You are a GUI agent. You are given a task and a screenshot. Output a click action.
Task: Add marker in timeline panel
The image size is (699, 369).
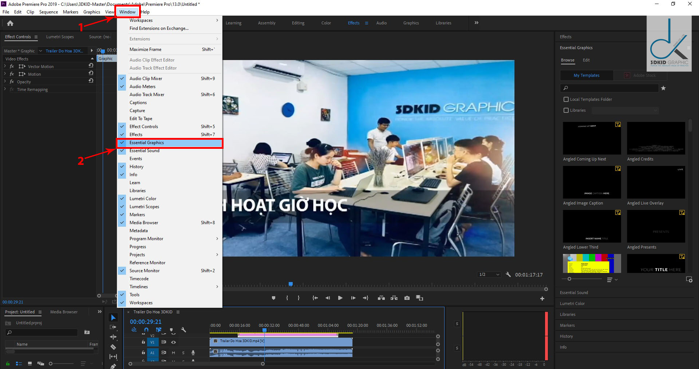(171, 330)
